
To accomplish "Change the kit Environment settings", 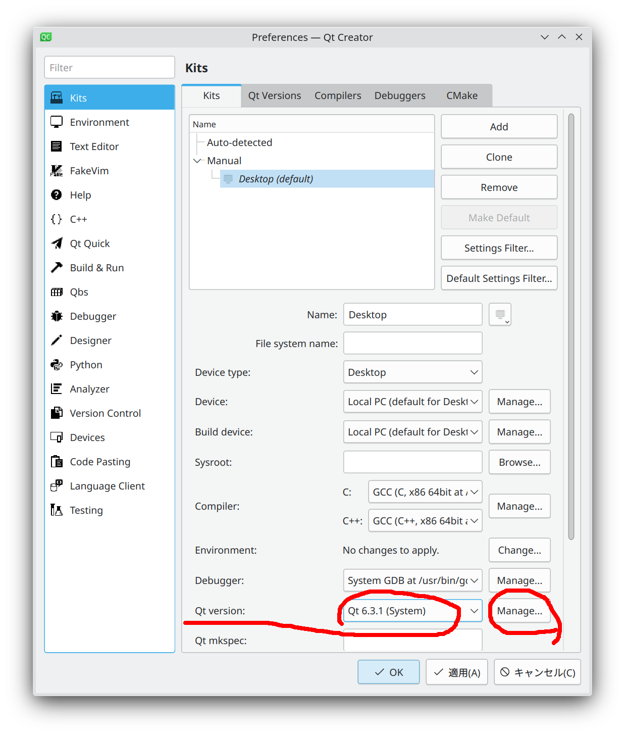I will click(519, 550).
